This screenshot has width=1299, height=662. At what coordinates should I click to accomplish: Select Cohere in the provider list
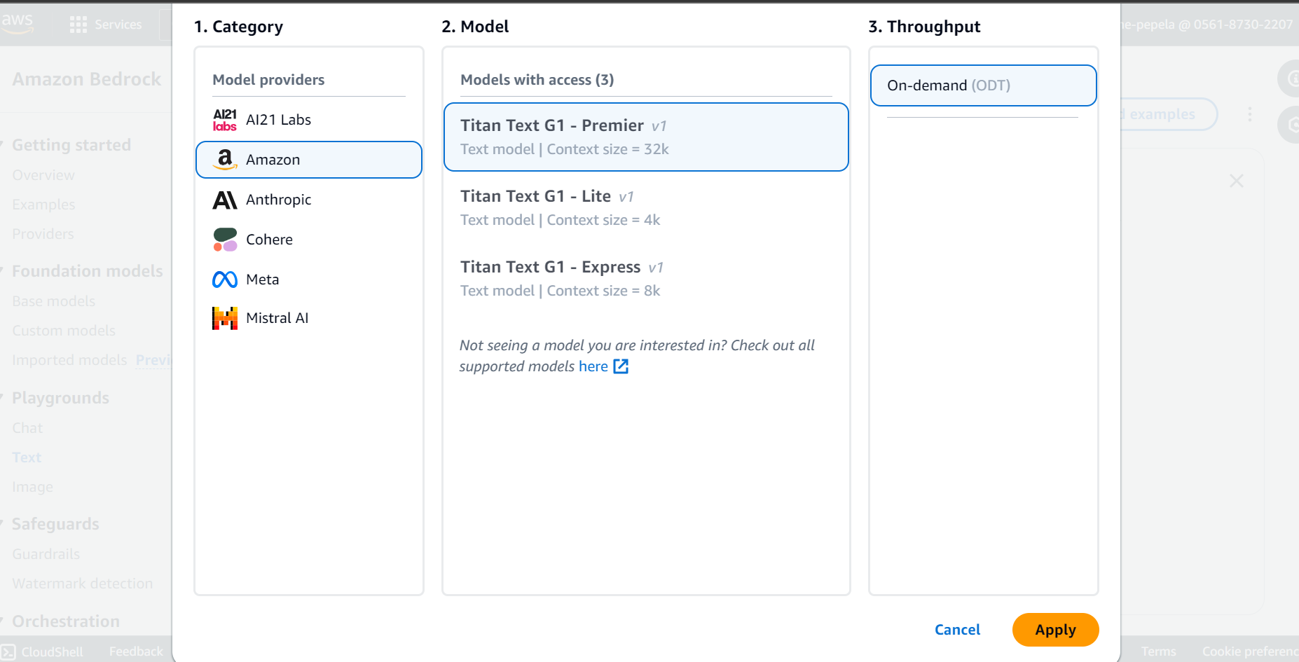click(269, 240)
